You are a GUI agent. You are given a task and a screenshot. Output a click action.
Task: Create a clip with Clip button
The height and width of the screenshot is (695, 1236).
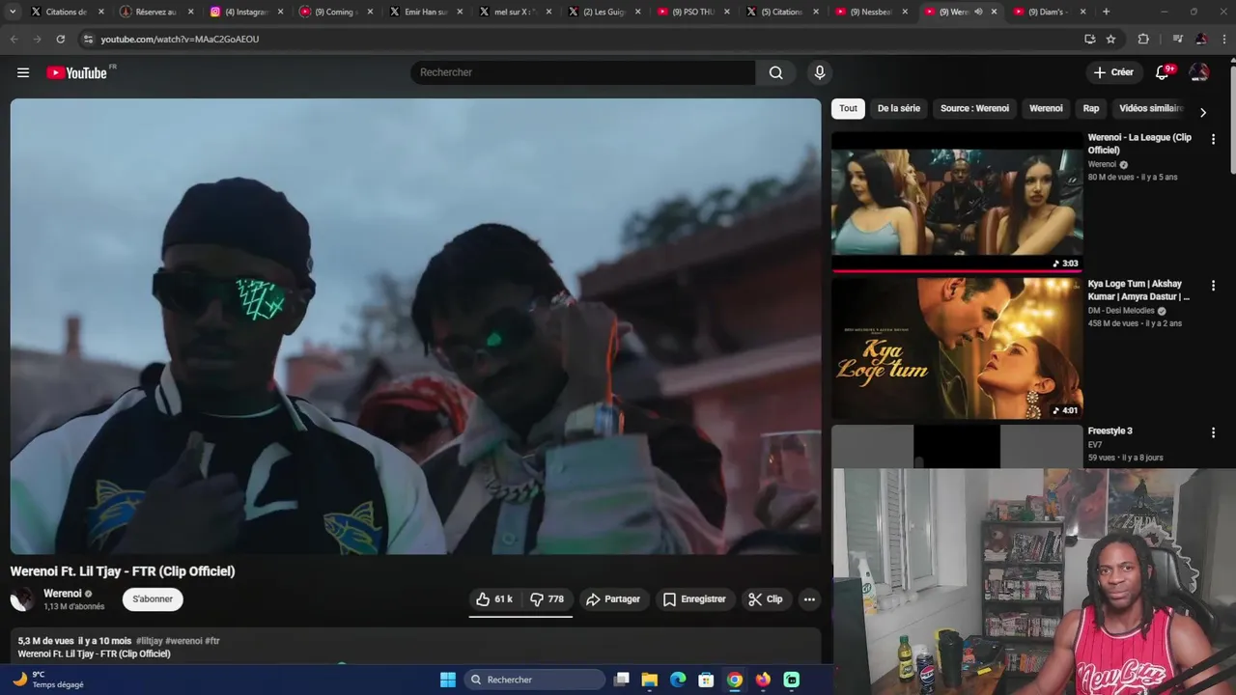[766, 599]
